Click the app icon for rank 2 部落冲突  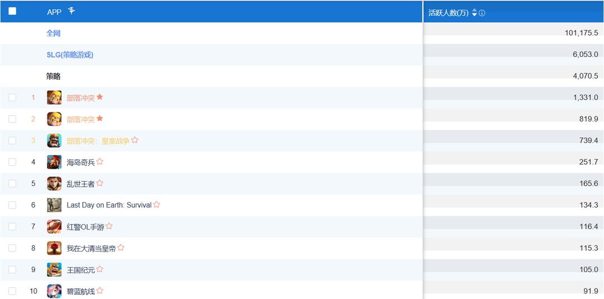pos(54,119)
